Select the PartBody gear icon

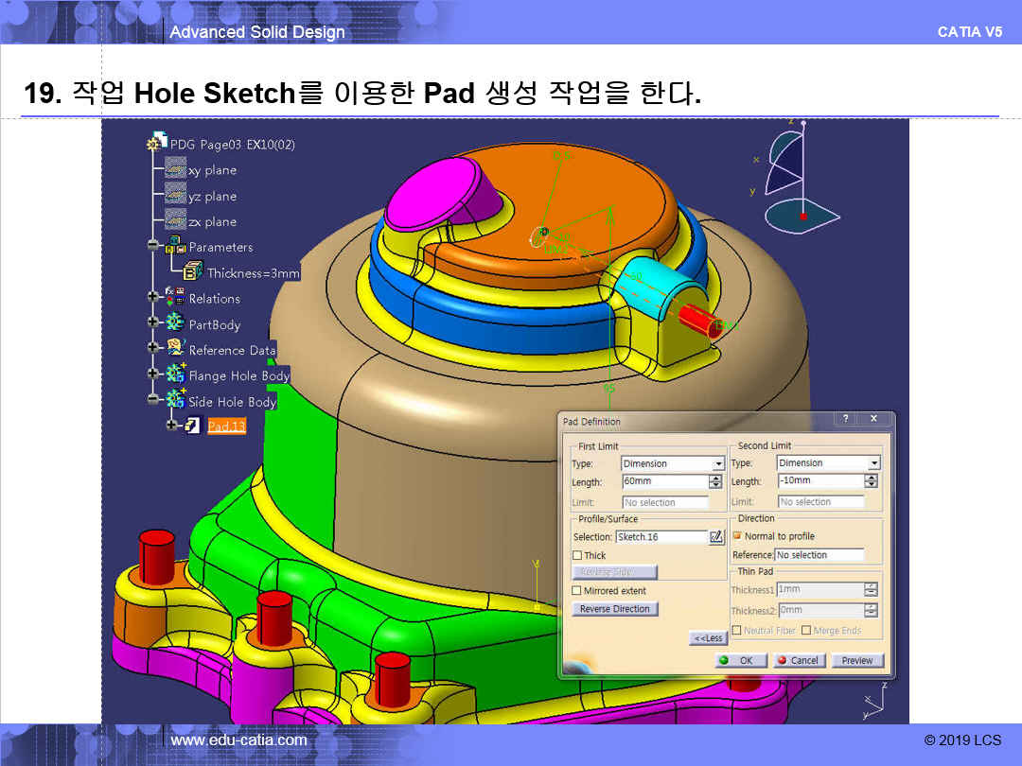click(175, 323)
